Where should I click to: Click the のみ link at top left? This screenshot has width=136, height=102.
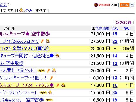tap(4, 5)
